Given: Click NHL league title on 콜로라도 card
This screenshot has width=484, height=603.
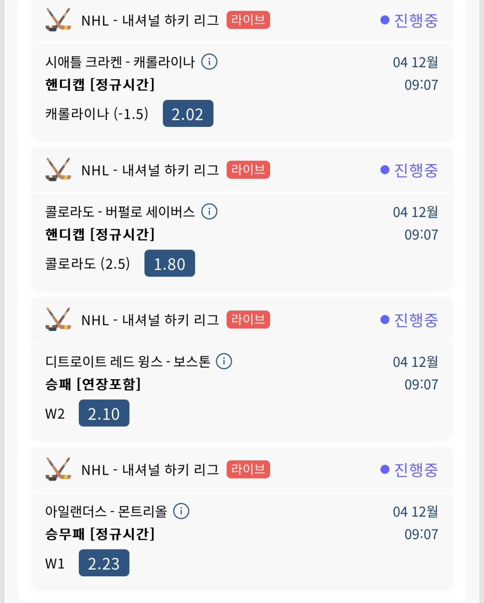Looking at the screenshot, I should pyautogui.click(x=150, y=170).
